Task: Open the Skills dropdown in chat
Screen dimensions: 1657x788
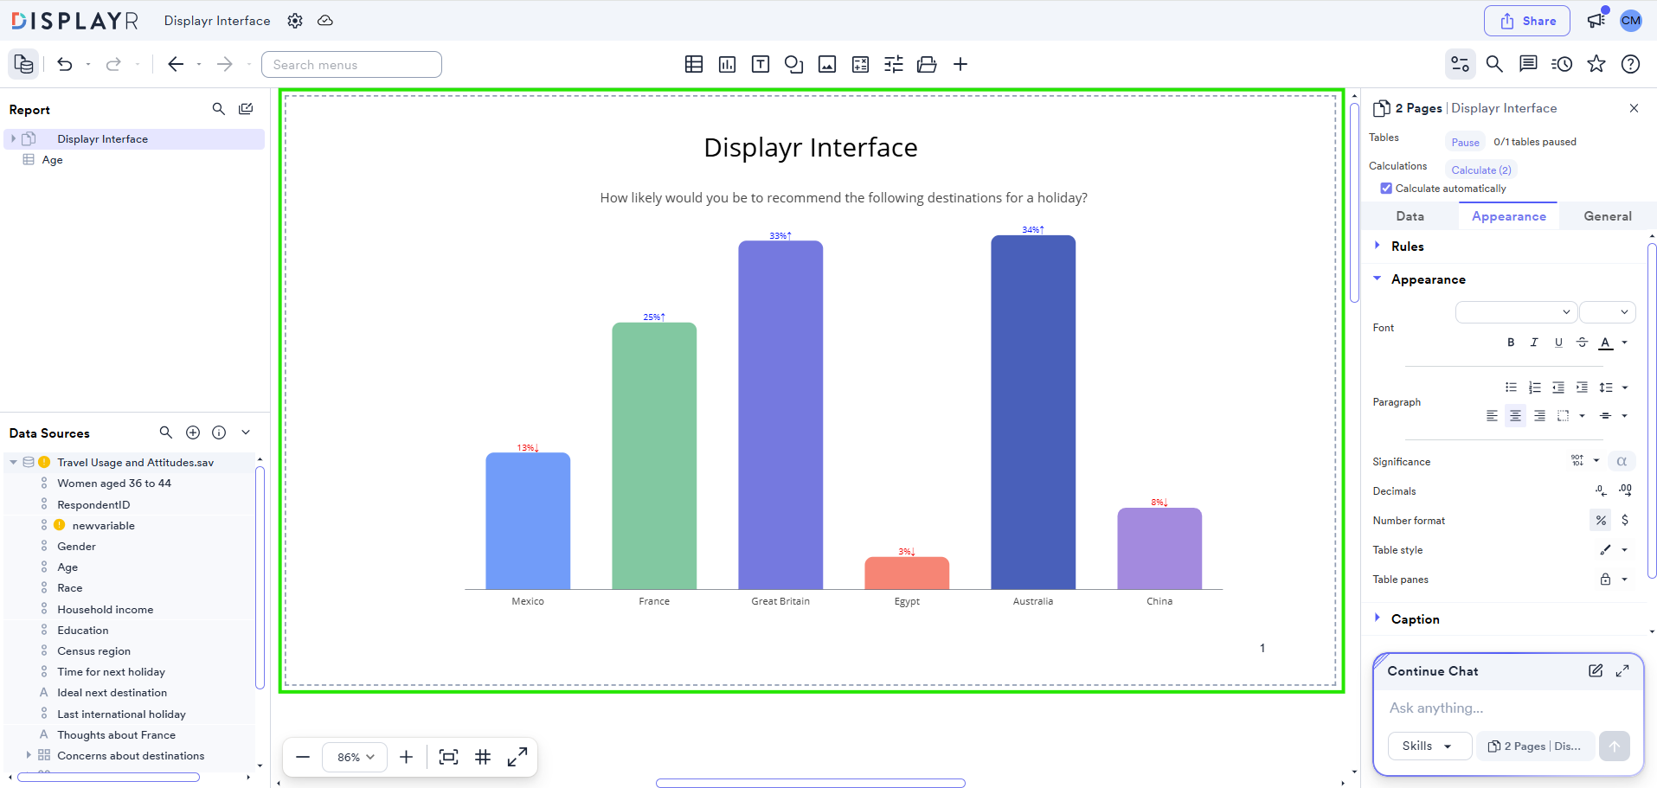Action: tap(1430, 746)
